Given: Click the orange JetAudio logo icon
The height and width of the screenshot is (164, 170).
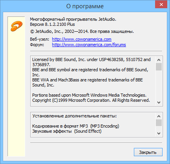Looking at the screenshot, I should pyautogui.click(x=16, y=26).
